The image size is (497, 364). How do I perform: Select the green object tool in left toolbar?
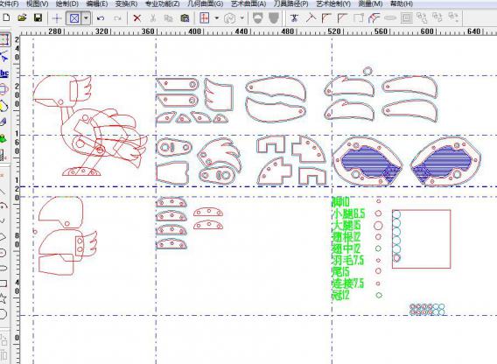(3, 138)
